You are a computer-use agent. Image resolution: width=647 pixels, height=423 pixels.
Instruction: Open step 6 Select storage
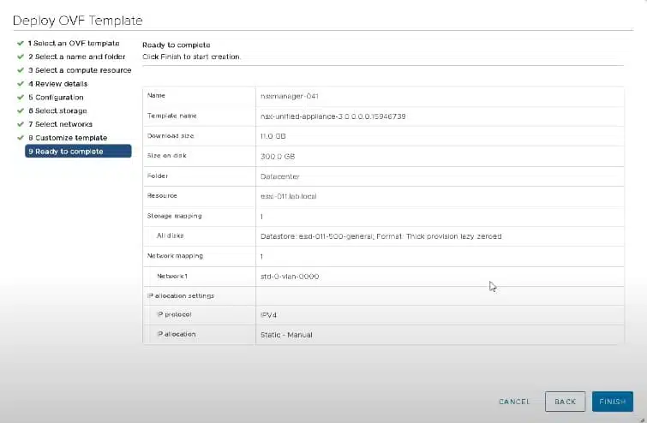click(x=57, y=110)
